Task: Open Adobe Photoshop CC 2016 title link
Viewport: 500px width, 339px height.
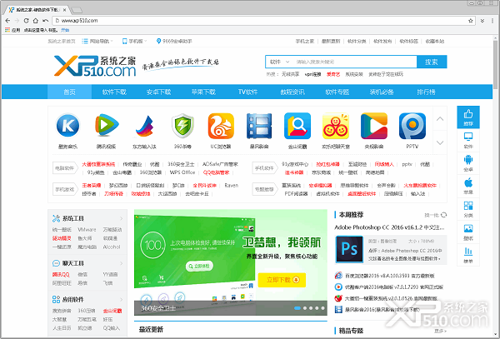Action: click(389, 227)
